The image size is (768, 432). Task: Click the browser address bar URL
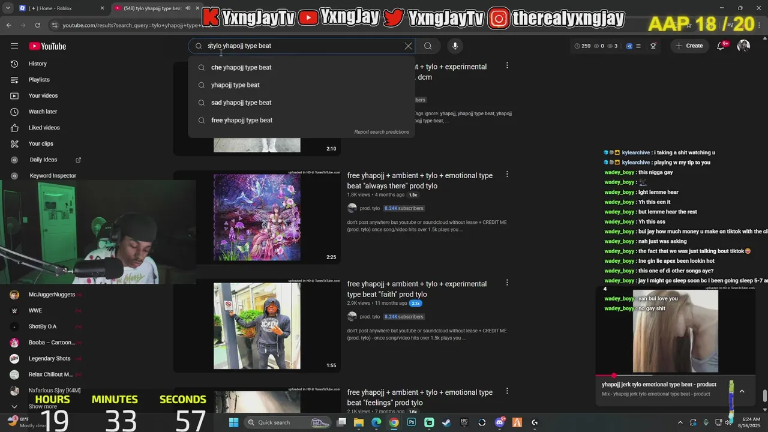click(137, 25)
